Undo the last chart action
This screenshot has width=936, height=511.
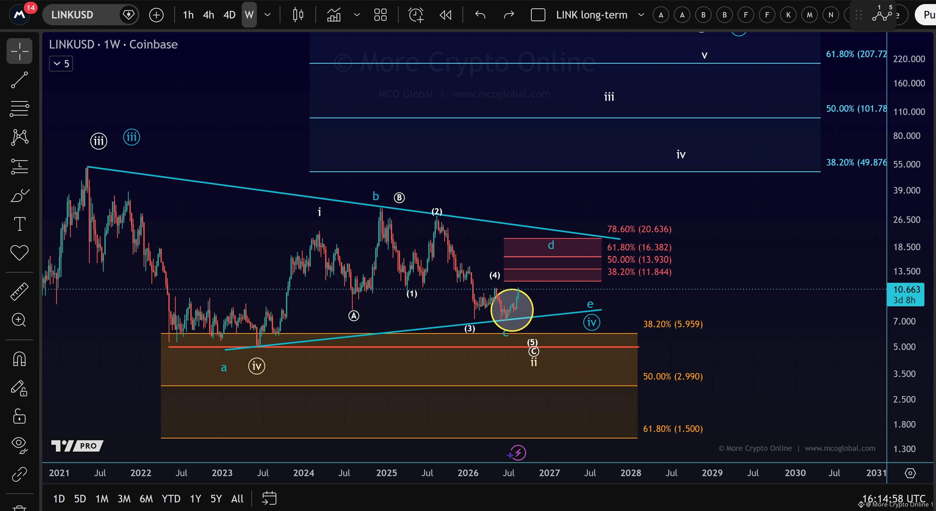(480, 15)
